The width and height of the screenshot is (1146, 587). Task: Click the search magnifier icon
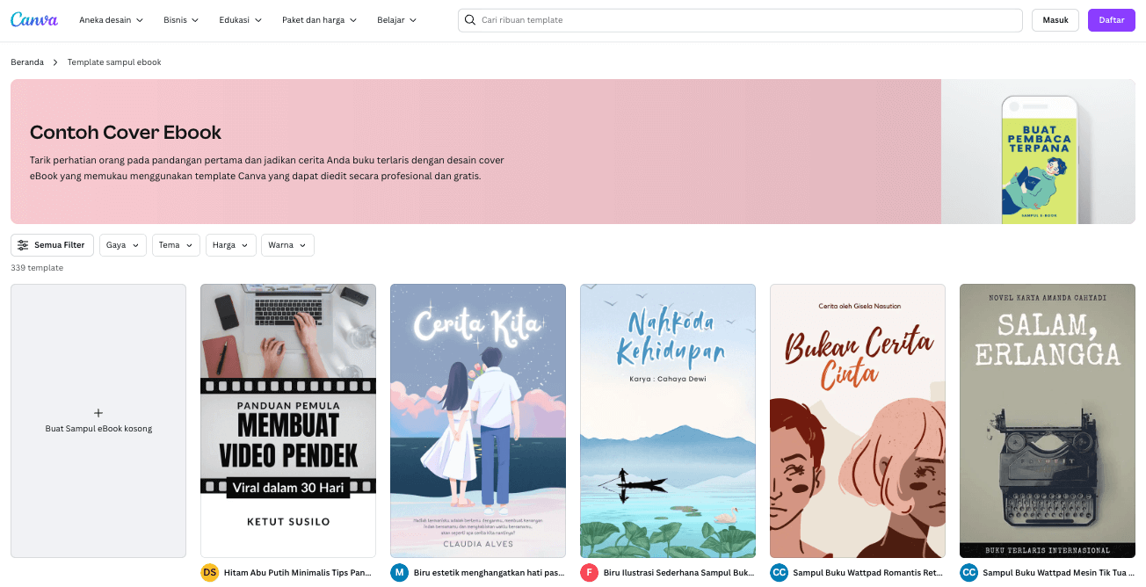(470, 19)
